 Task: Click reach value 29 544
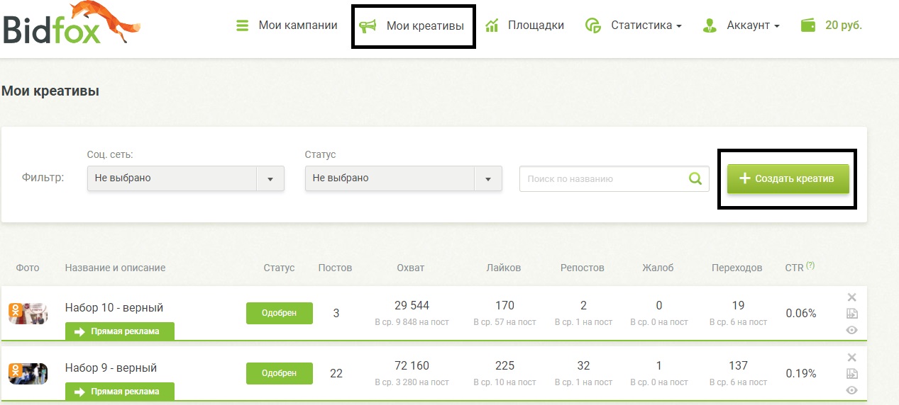(x=412, y=306)
